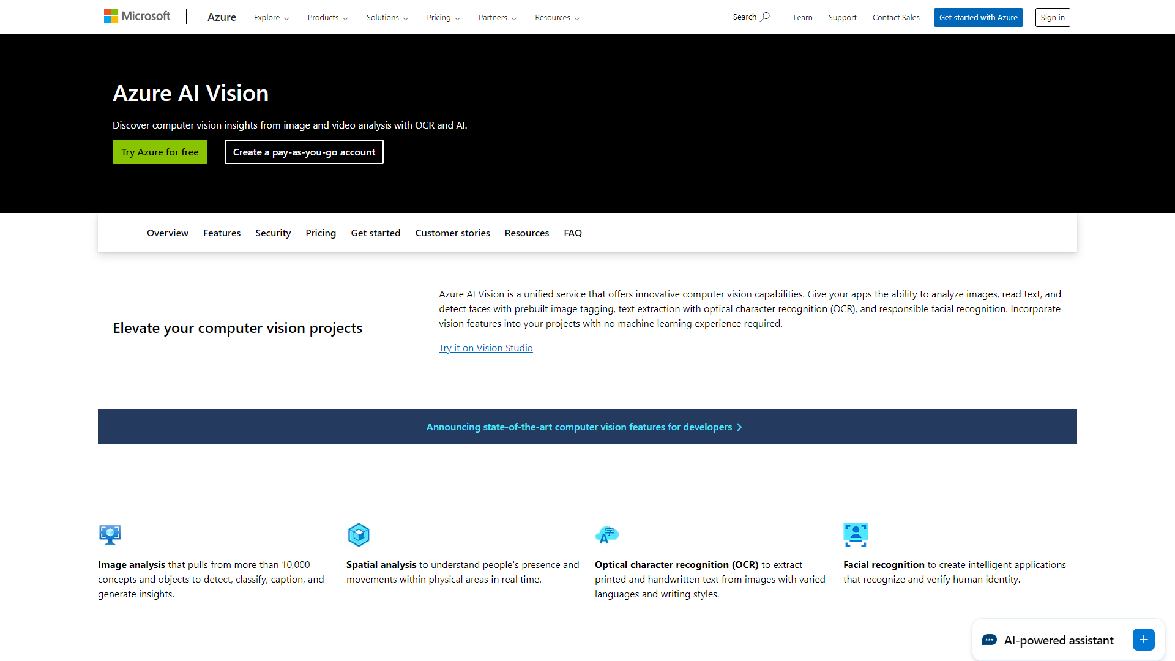Viewport: 1175px width, 661px height.
Task: Click the Facial recognition icon
Action: point(856,534)
